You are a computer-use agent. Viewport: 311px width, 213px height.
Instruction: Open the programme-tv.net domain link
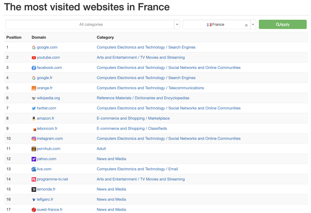(52, 179)
